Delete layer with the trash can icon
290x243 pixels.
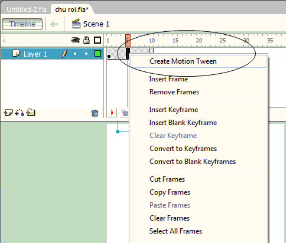point(95,113)
